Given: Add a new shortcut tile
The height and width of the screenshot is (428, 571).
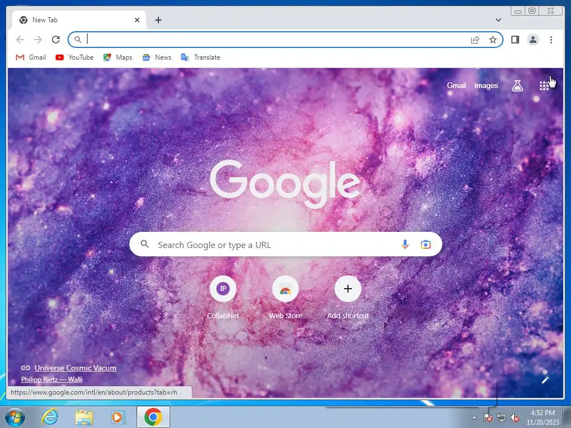Looking at the screenshot, I should click(348, 298).
